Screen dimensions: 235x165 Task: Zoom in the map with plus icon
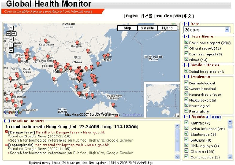pyautogui.click(x=11, y=45)
